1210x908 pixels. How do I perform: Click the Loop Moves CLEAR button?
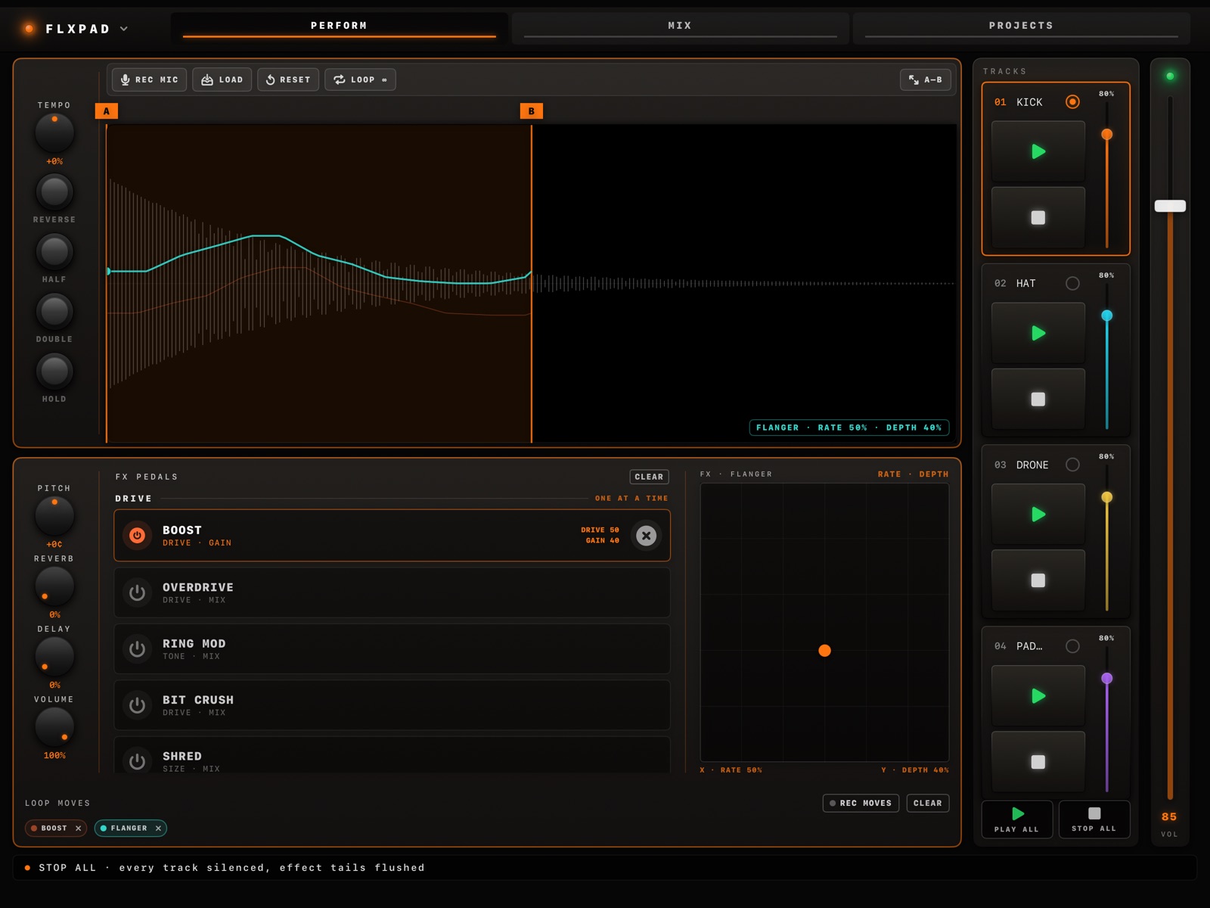(x=927, y=803)
